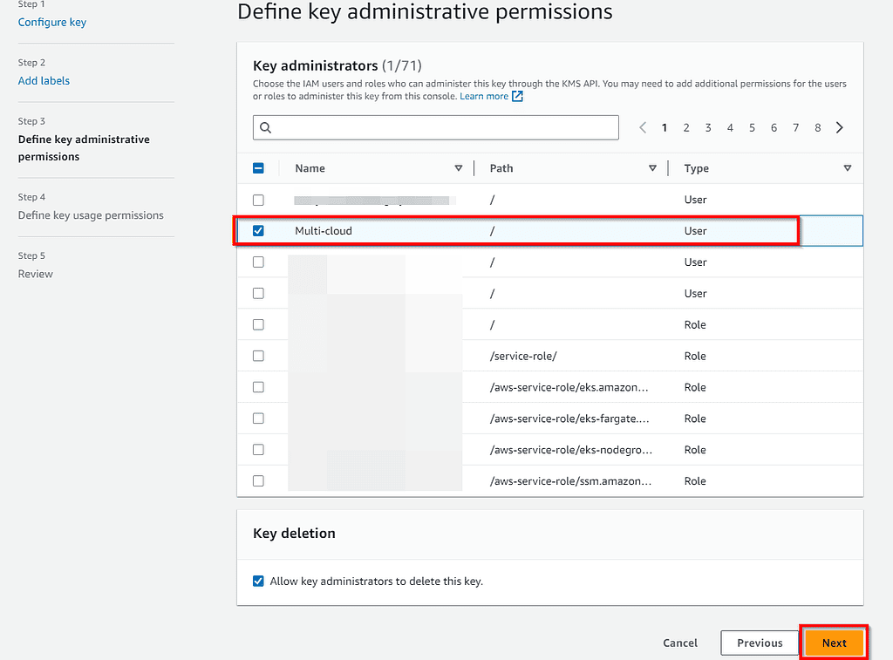
Task: Click the right pagination chevron
Action: click(x=839, y=127)
